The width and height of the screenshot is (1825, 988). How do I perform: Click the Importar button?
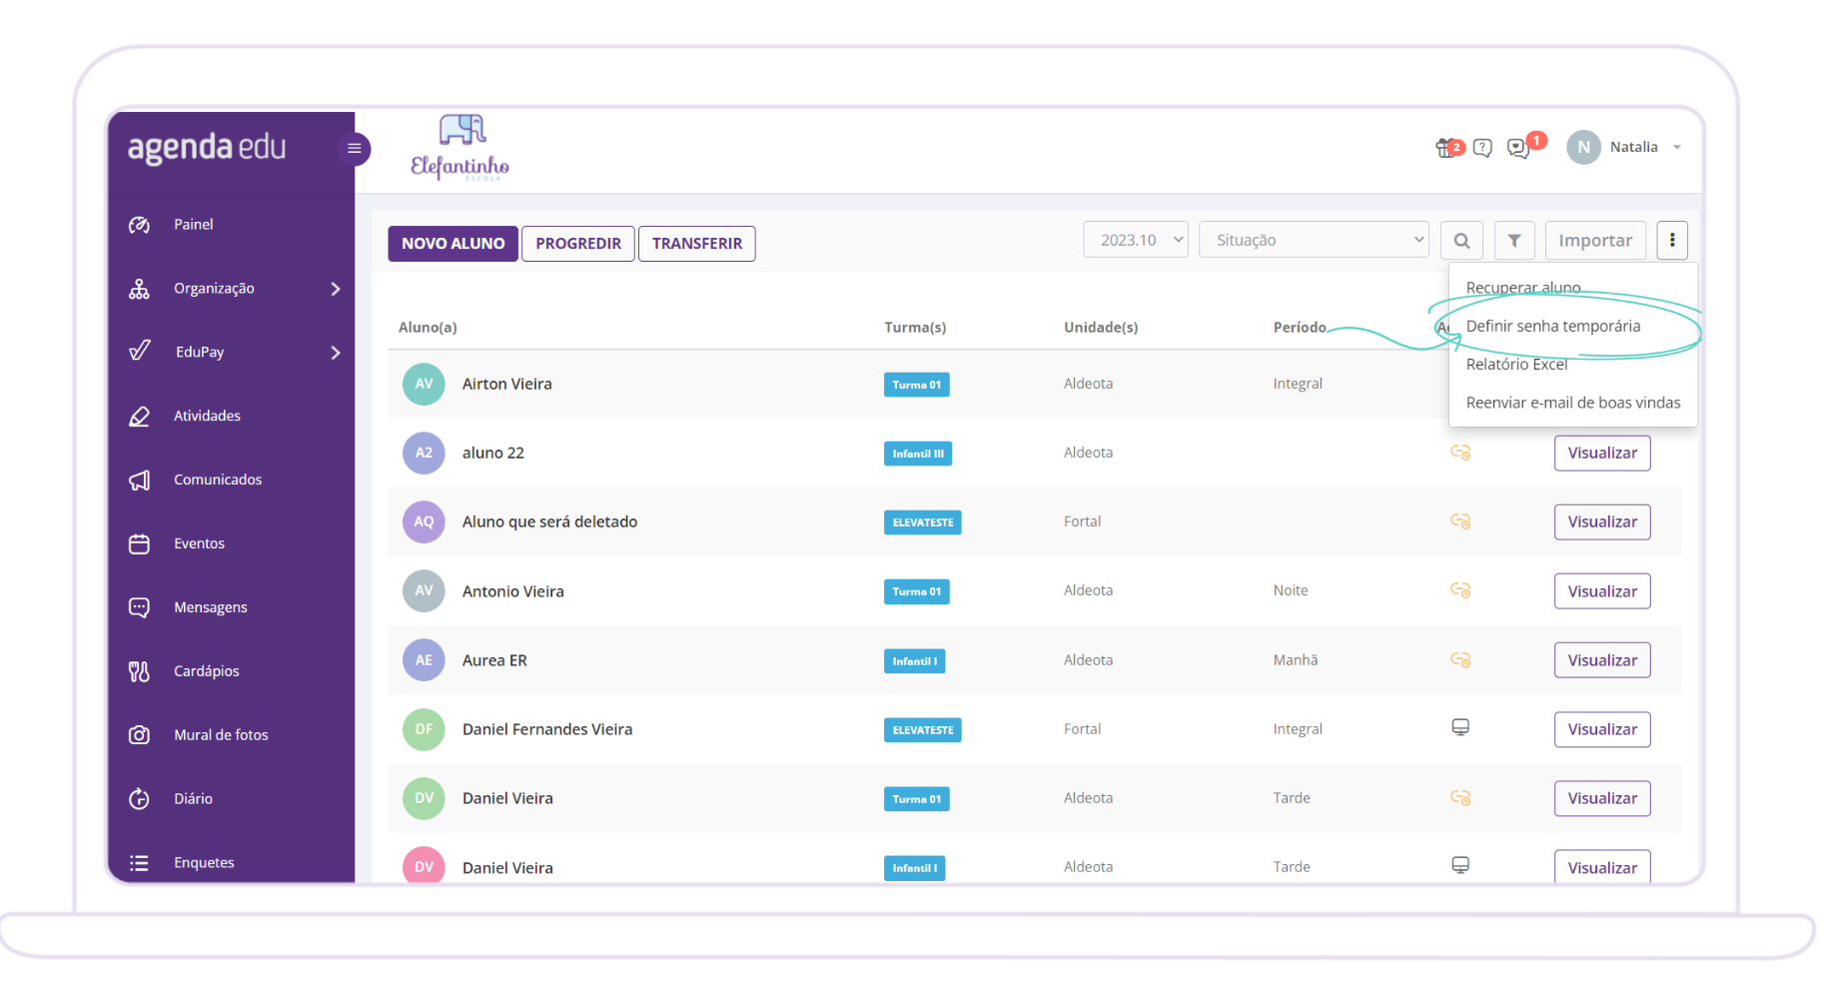click(x=1595, y=241)
